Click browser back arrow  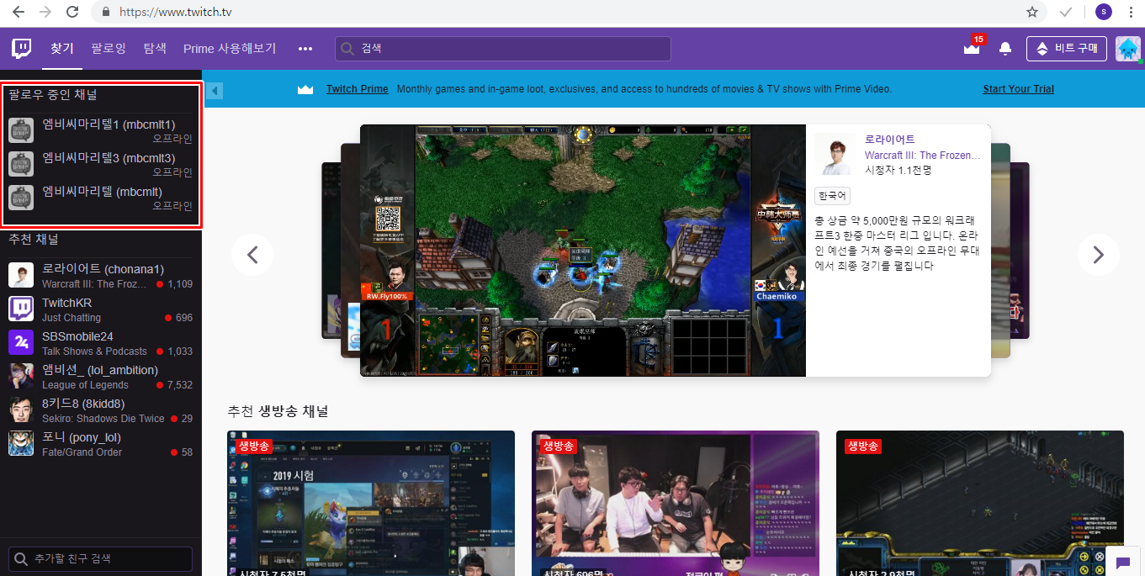point(19,12)
